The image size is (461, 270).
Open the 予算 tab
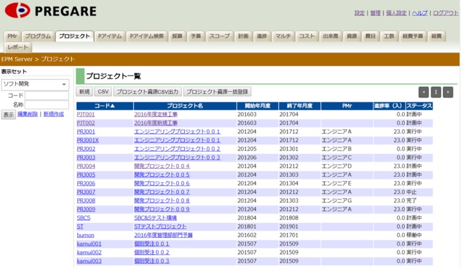[x=195, y=36]
